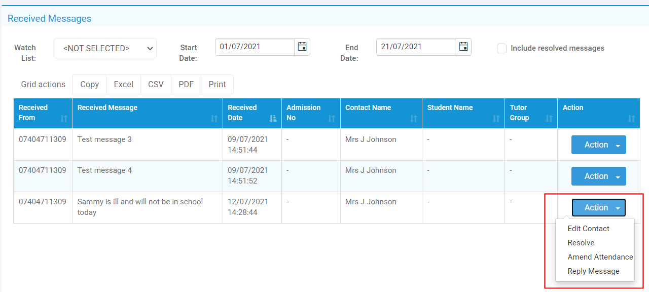This screenshot has width=649, height=292.
Task: Click Reply Message menu option
Action: point(593,271)
